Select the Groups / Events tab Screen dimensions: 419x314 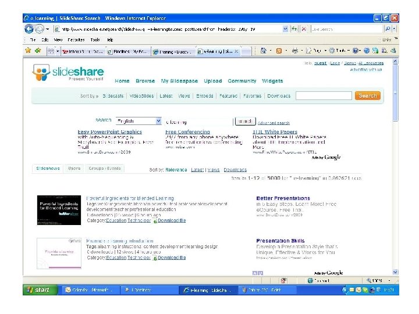point(105,169)
